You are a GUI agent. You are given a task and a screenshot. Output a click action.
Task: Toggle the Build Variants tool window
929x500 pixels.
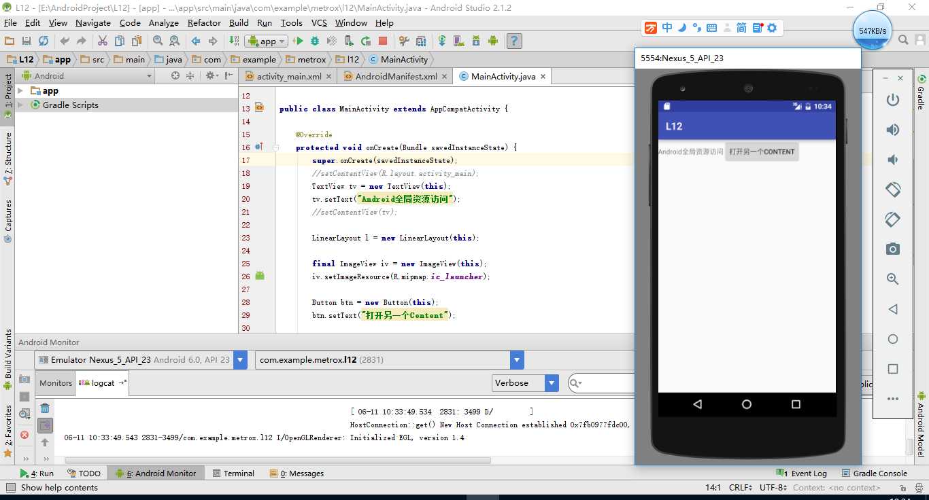(x=7, y=359)
